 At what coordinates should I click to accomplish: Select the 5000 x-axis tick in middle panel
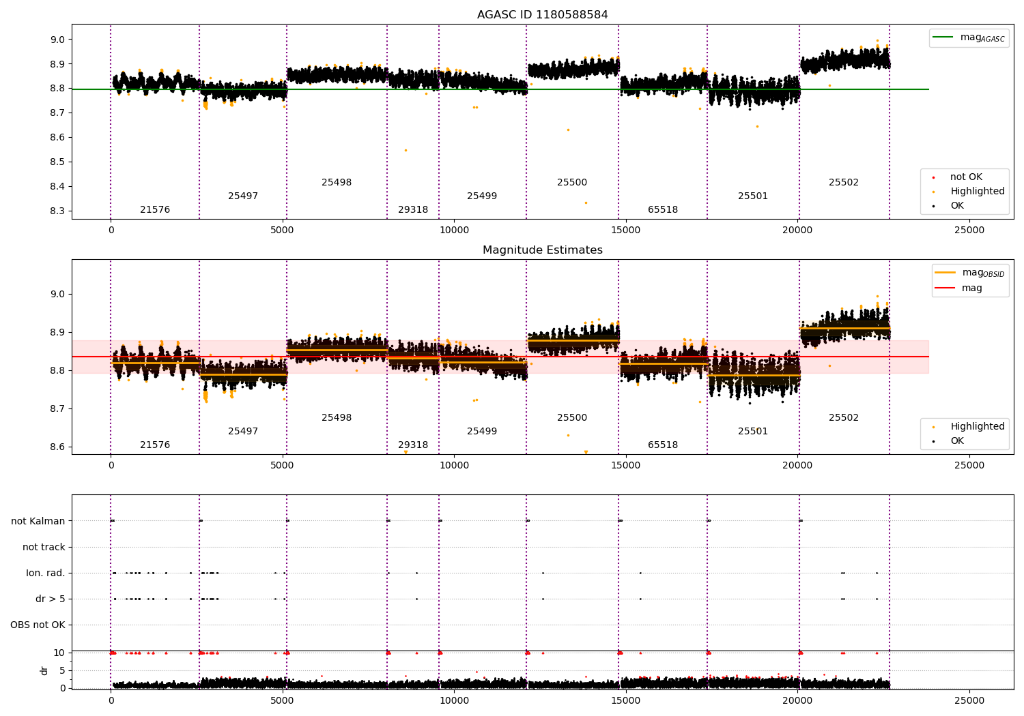[x=282, y=465]
